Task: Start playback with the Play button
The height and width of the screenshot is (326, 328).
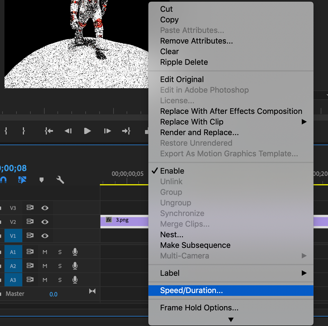Action: pyautogui.click(x=87, y=131)
